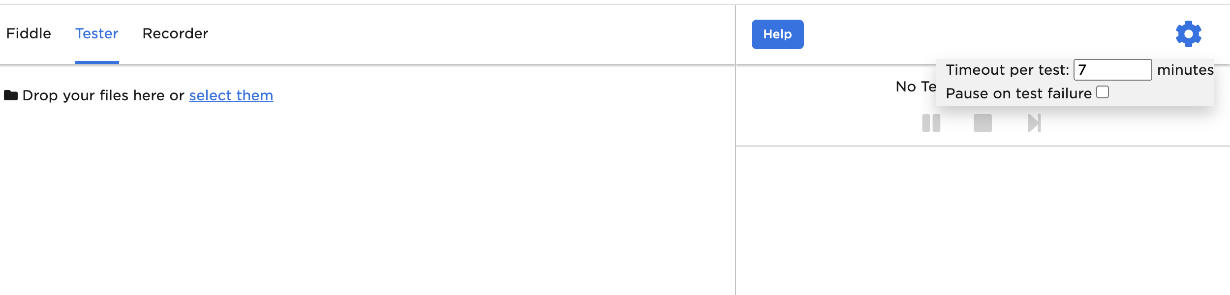
Task: Open the settings gear icon
Action: (x=1188, y=34)
